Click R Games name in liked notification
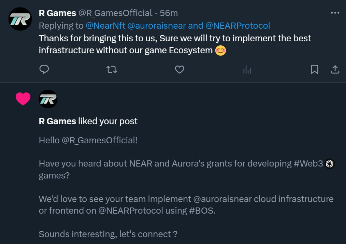 [x=57, y=121]
